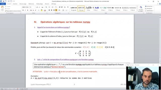Viewport: 161px width, 90px height.
Task: Open the Sélectionner menu
Action: pos(149,10)
